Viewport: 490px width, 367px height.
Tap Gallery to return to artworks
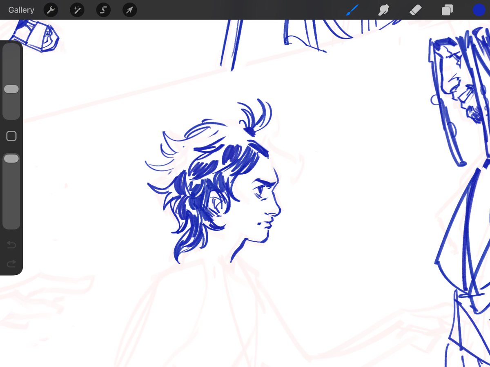21,10
